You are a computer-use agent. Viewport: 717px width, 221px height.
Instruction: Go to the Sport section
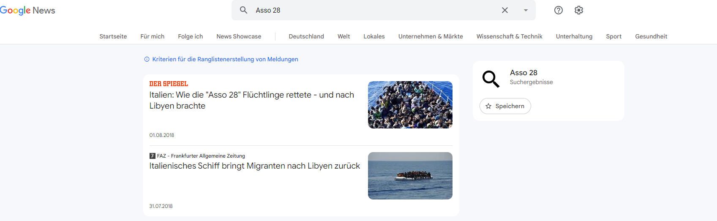(614, 36)
